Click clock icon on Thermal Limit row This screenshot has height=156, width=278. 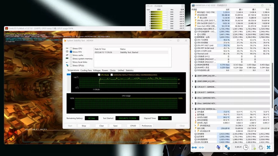tap(196, 54)
